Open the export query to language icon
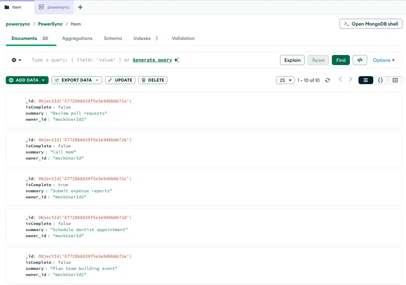This screenshot has width=406, height=285. [x=360, y=60]
